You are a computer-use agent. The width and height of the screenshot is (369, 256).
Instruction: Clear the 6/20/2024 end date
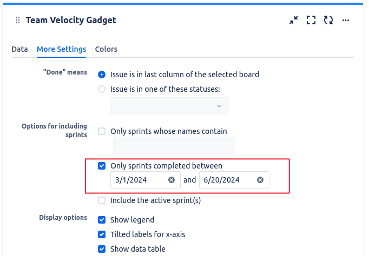click(x=260, y=180)
